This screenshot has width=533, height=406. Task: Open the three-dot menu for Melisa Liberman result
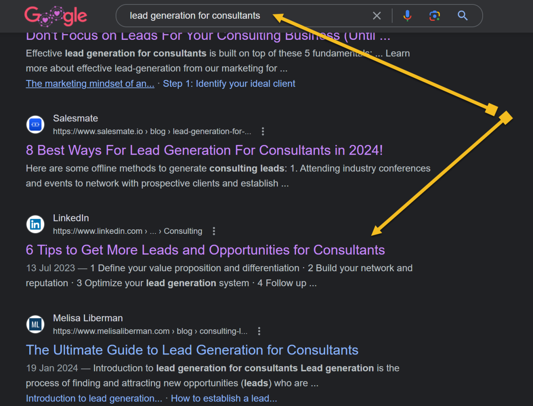(x=259, y=331)
